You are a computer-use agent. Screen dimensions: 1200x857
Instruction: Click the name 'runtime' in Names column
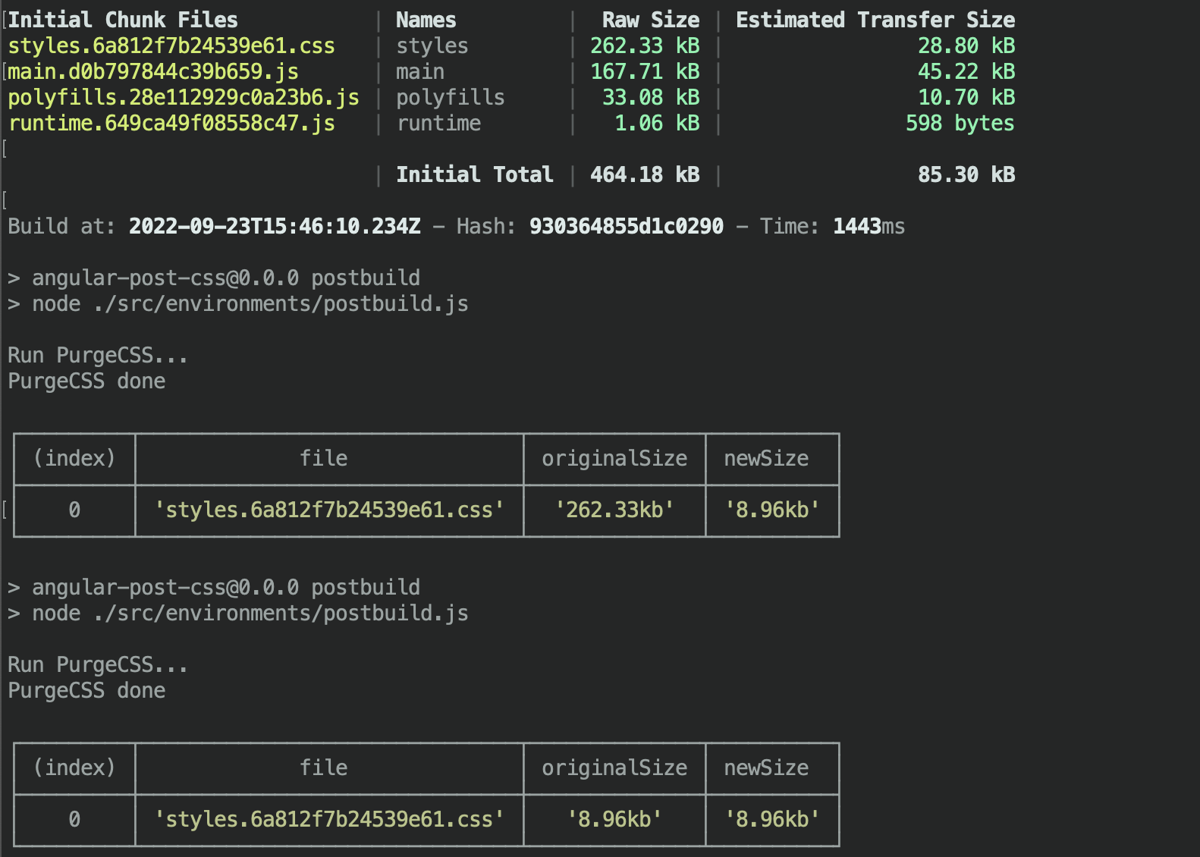[x=438, y=124]
